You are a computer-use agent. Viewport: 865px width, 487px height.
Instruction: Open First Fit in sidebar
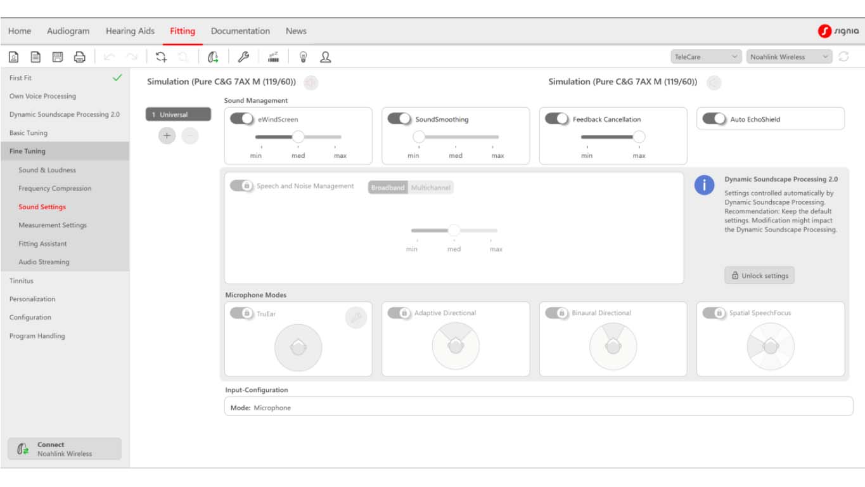65,78
